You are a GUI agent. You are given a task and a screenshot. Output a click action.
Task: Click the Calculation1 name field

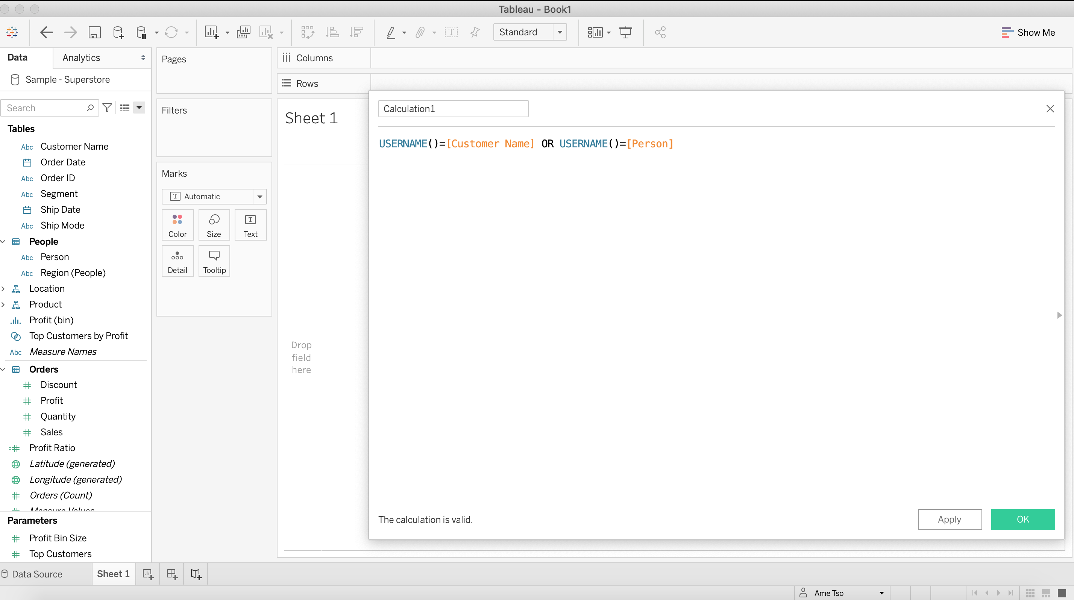[453, 109]
